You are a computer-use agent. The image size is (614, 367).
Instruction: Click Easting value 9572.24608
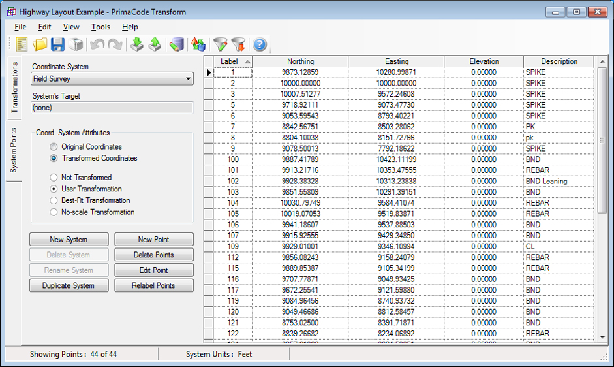coord(396,94)
